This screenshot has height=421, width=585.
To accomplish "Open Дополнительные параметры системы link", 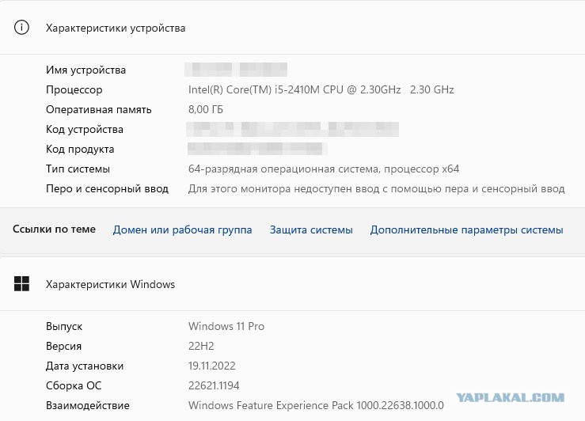I will 466,229.
